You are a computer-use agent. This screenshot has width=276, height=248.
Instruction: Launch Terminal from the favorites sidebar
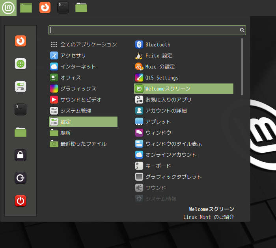click(21, 109)
